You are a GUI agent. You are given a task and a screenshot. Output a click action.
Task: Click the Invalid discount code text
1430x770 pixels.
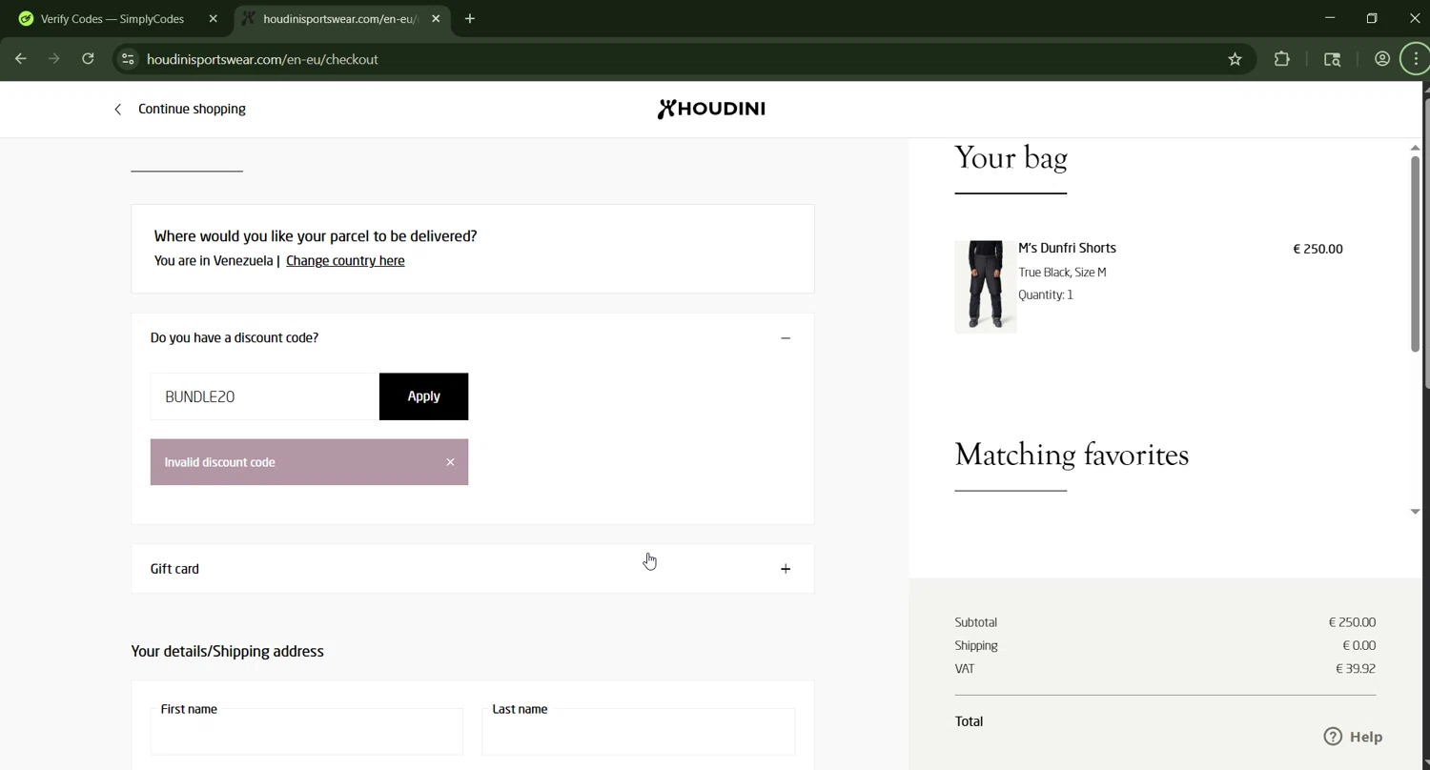[219, 462]
